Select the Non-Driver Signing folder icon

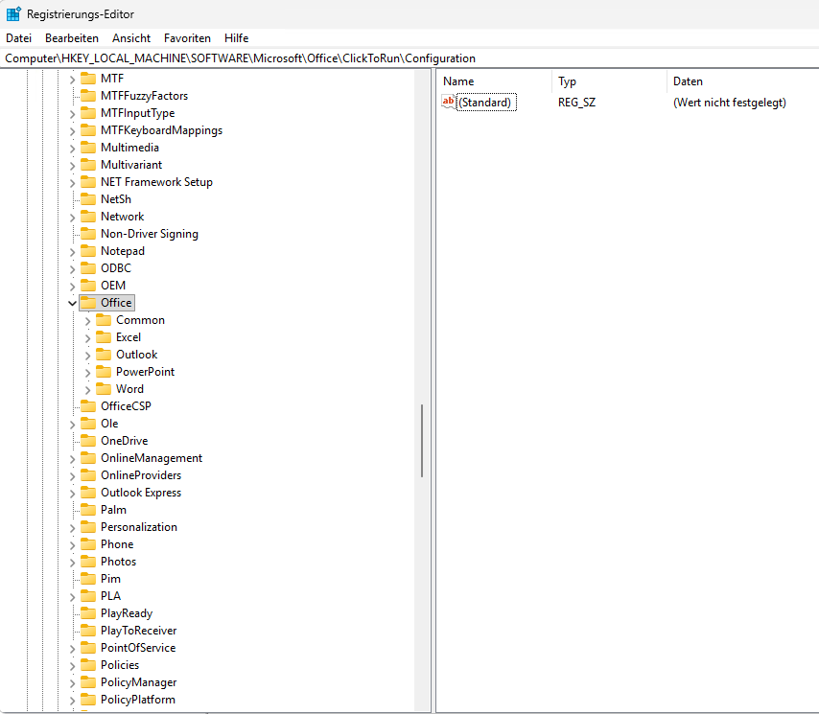pyautogui.click(x=88, y=233)
